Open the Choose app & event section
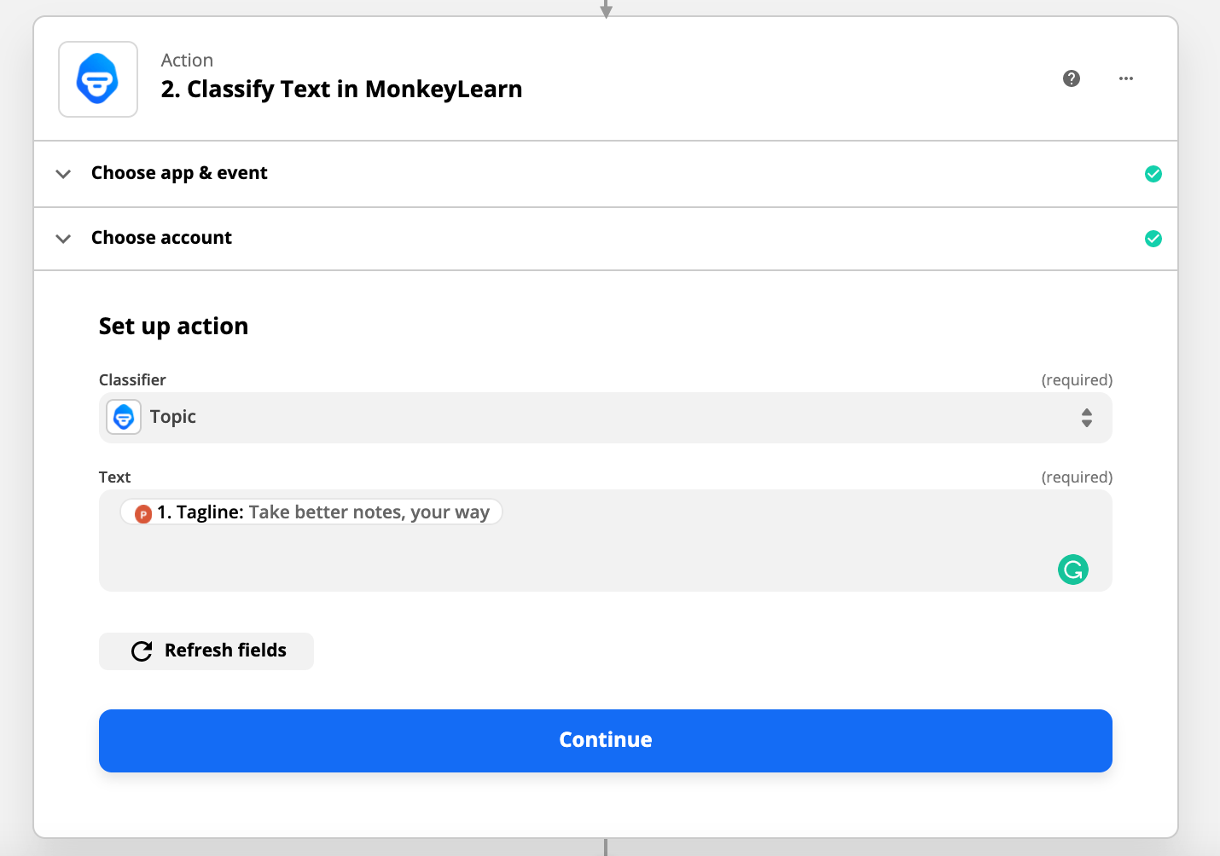This screenshot has width=1220, height=856. 179,173
